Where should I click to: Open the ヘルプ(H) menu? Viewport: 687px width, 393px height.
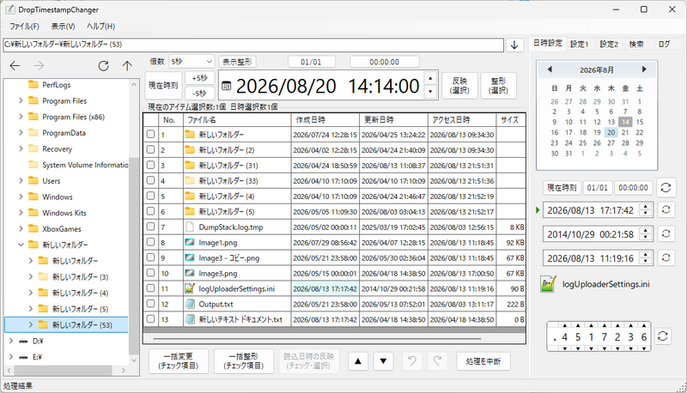100,27
